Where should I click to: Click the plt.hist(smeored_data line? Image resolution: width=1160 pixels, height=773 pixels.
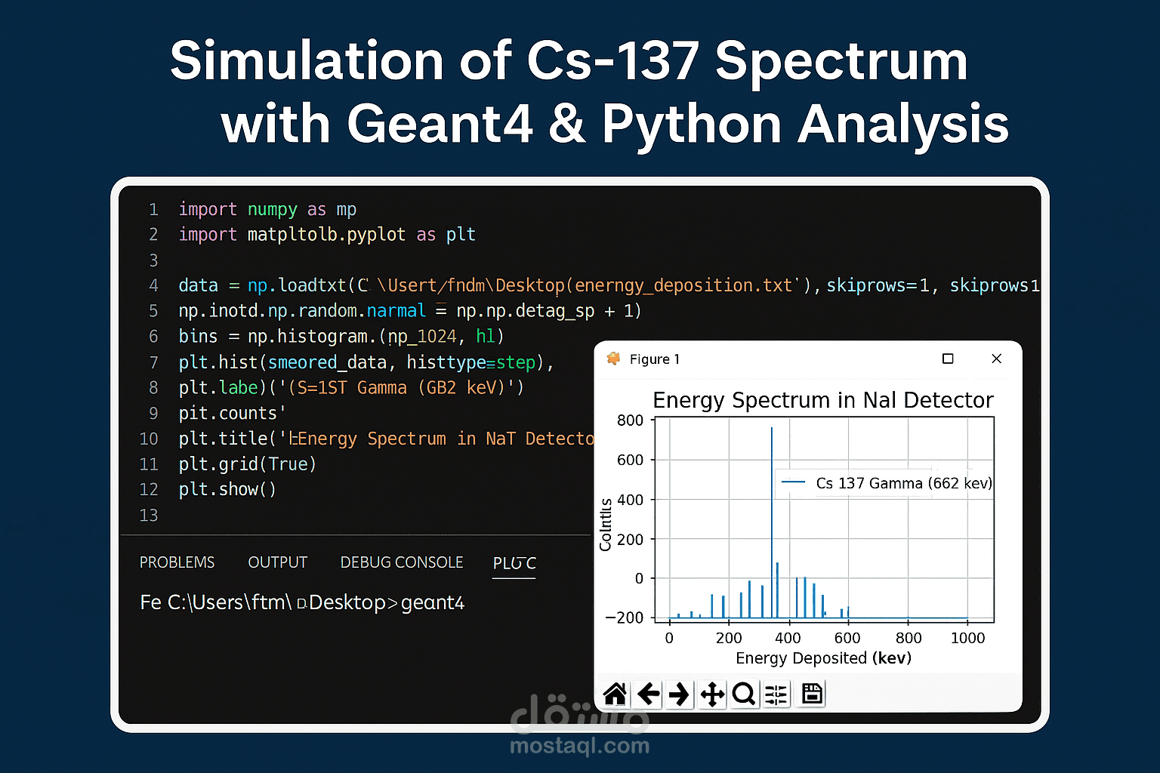(366, 362)
